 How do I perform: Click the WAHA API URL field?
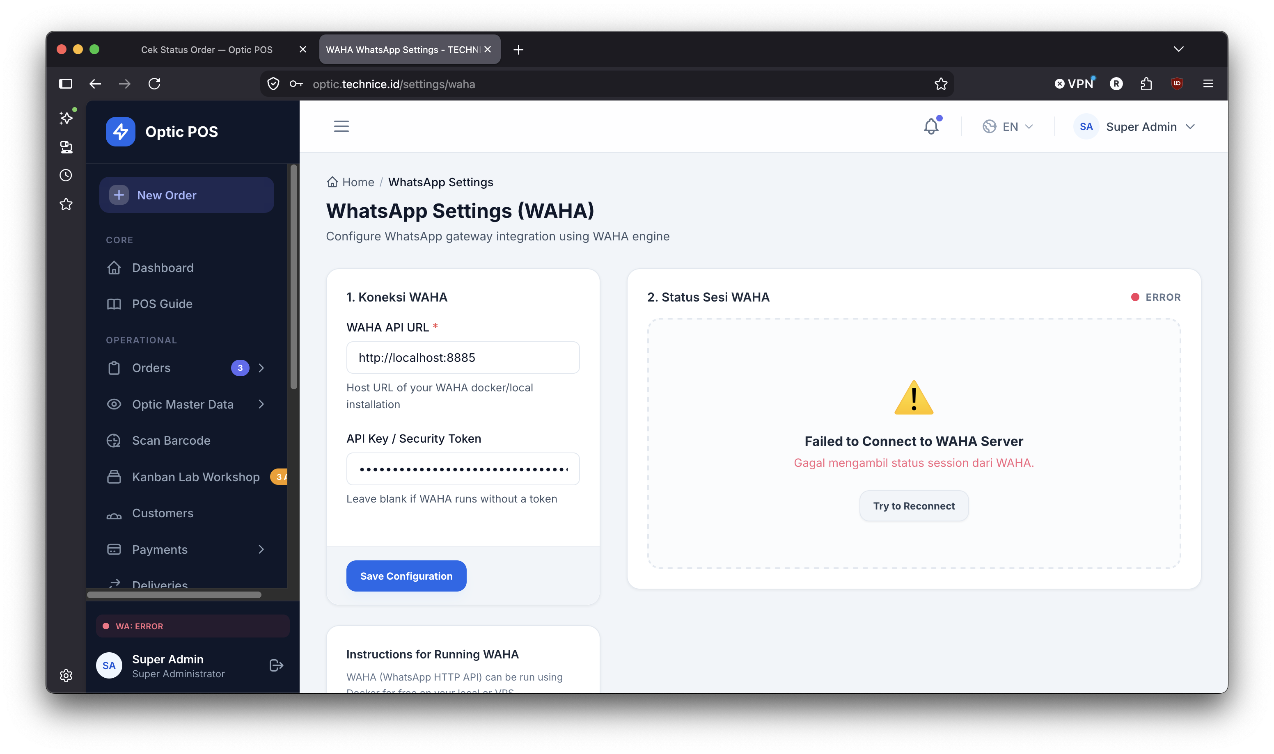[x=463, y=358]
